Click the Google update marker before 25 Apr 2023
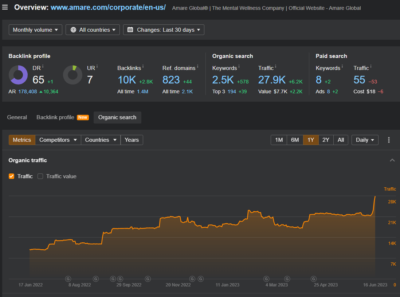Image resolution: width=400 pixels, height=297 pixels. [x=314, y=279]
